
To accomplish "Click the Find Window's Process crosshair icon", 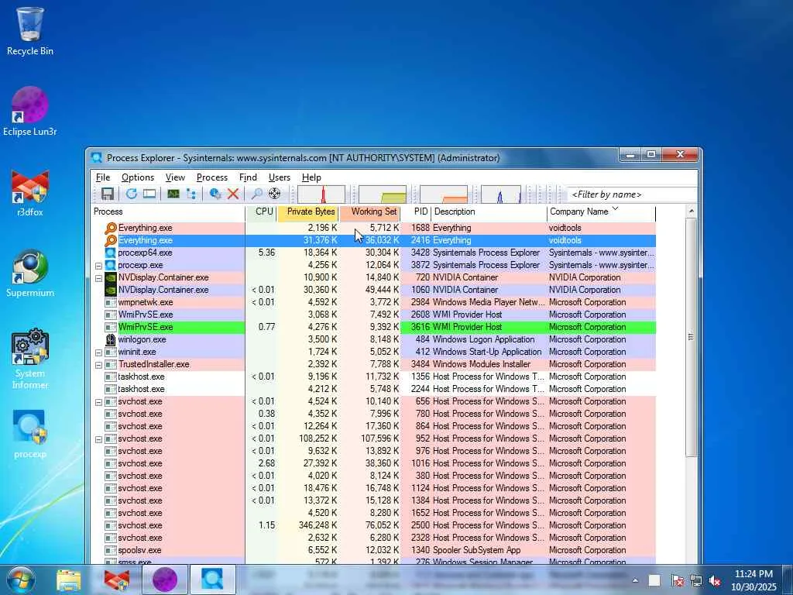I will (275, 194).
